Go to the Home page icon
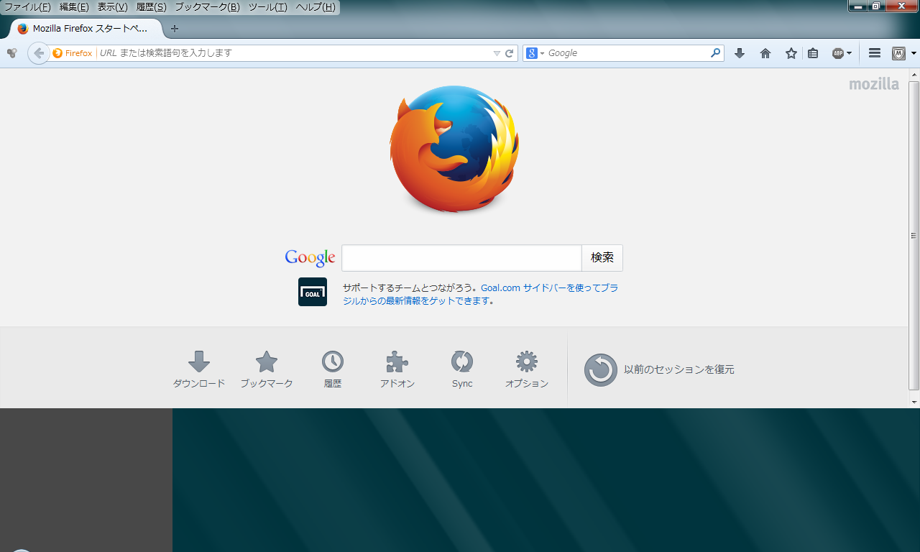920x552 pixels. tap(765, 53)
